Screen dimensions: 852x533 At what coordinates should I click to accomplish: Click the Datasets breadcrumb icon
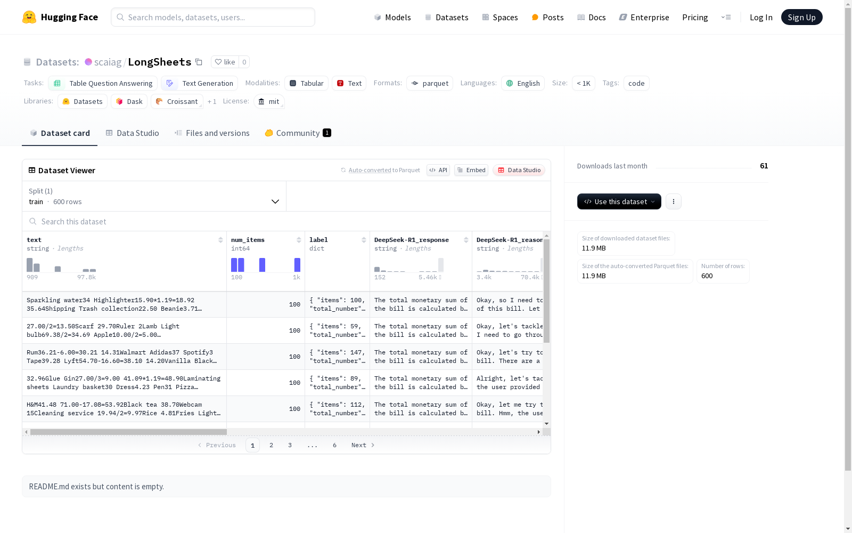(x=27, y=62)
